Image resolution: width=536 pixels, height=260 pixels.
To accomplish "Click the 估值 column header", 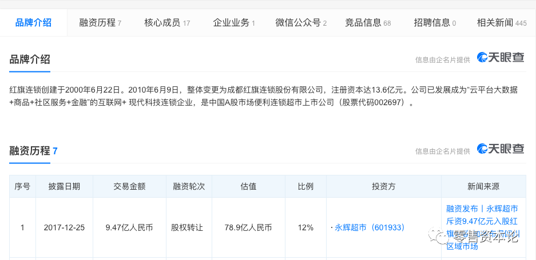I will (248, 186).
